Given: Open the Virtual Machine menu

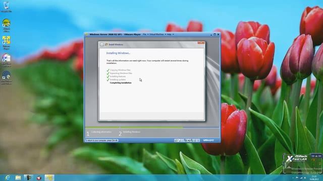Looking at the screenshot, I should [x=156, y=35].
